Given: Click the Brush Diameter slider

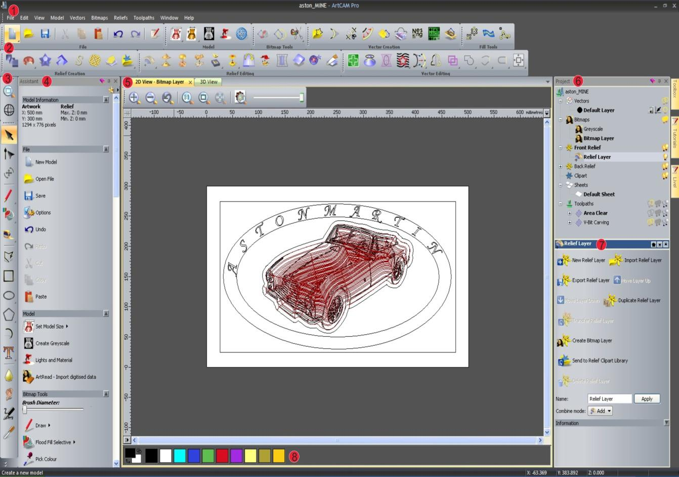Looking at the screenshot, I should pyautogui.click(x=53, y=409).
